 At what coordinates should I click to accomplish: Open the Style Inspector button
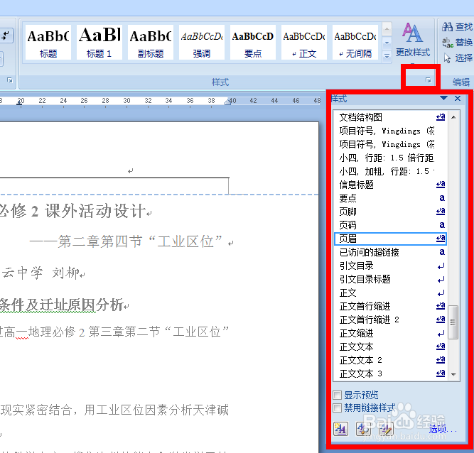[x=363, y=429]
